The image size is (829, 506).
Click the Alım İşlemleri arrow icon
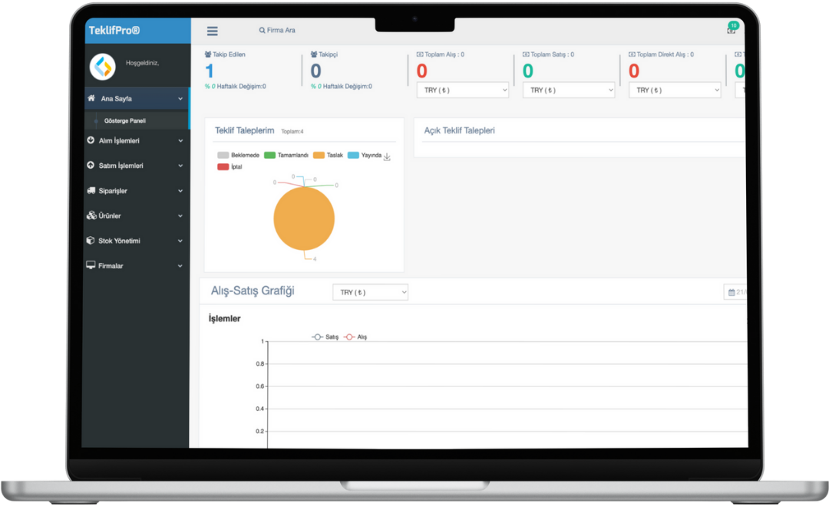point(91,140)
